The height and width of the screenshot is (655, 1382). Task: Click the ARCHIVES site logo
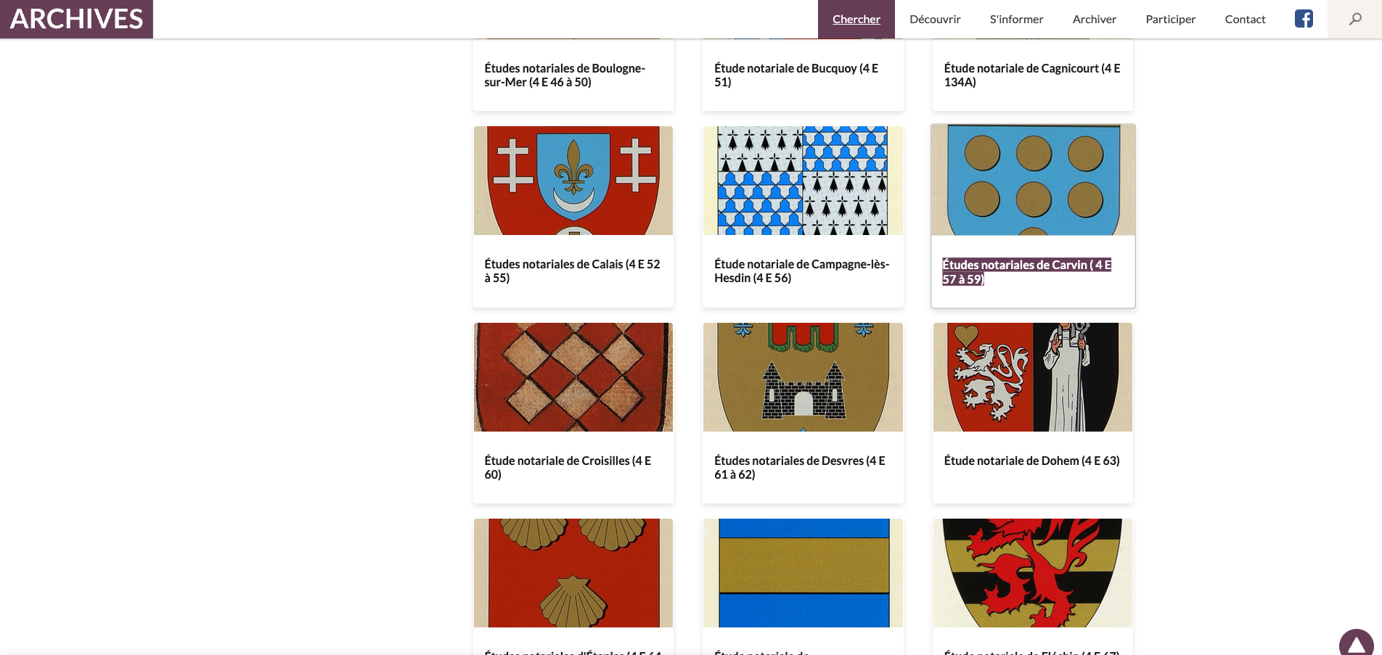[x=76, y=19]
